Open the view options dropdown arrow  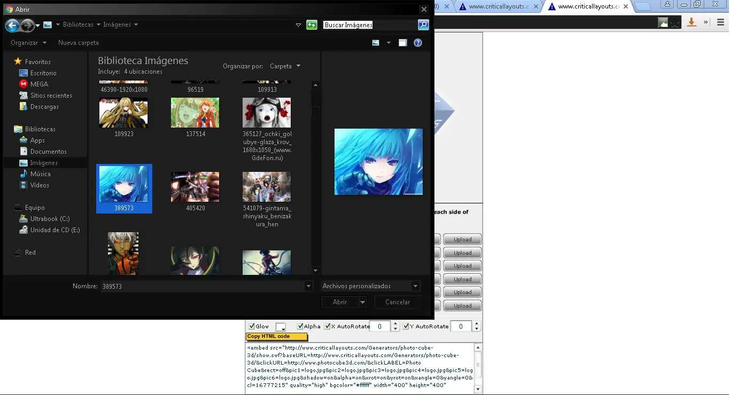389,43
